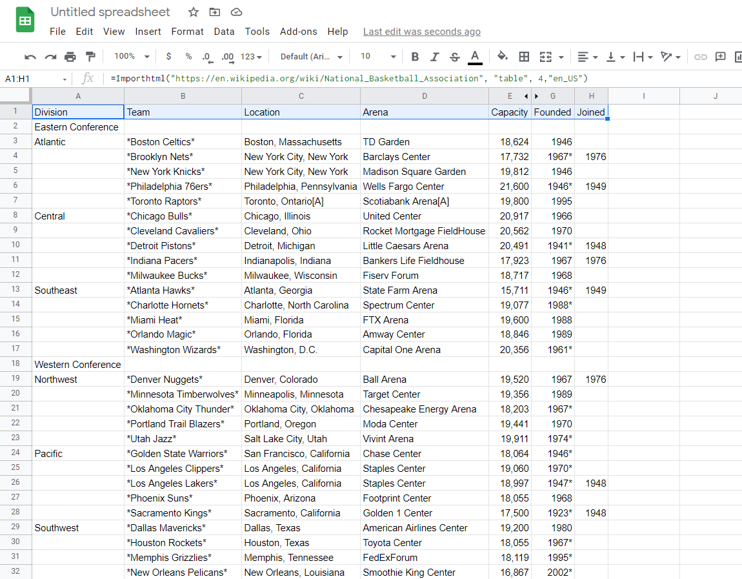This screenshot has height=579, width=742.
Task: Open the Format menu
Action: pyautogui.click(x=187, y=31)
